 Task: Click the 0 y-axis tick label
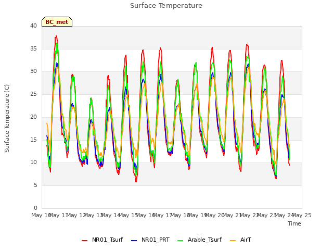[x=35, y=208]
